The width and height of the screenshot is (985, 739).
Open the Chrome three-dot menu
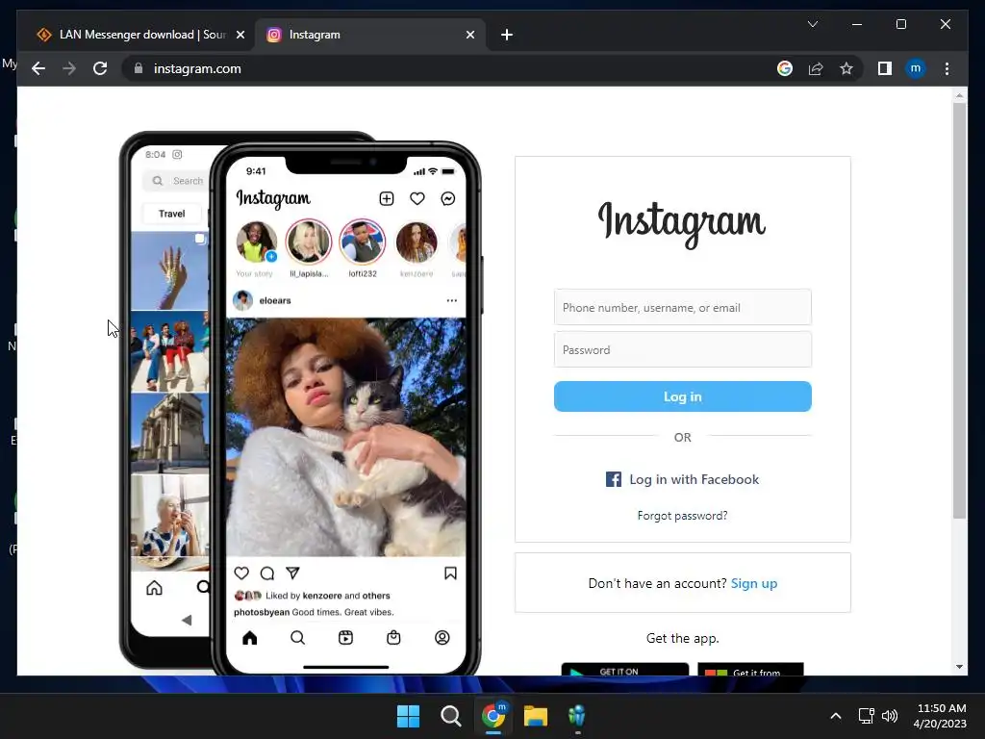coord(947,68)
